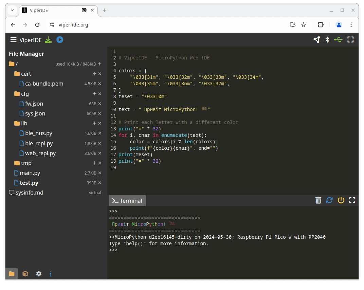Delete main.py file
Screen dimensions: 364x290
pyautogui.click(x=99, y=173)
